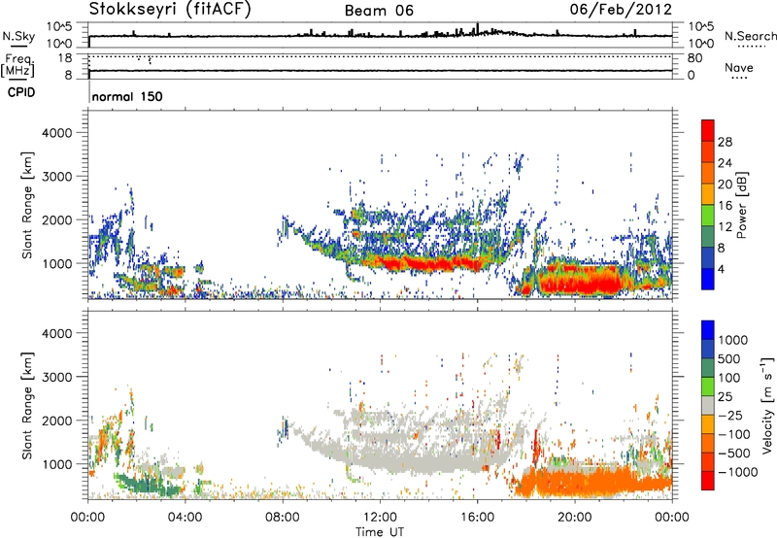
Task: Click the '4000' tick on power panel
Action: (56, 133)
